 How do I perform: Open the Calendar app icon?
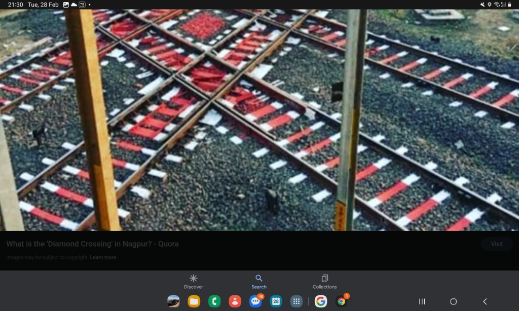point(276,301)
